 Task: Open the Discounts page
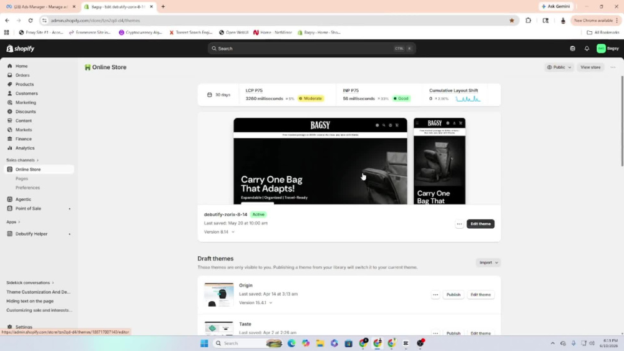click(x=26, y=112)
